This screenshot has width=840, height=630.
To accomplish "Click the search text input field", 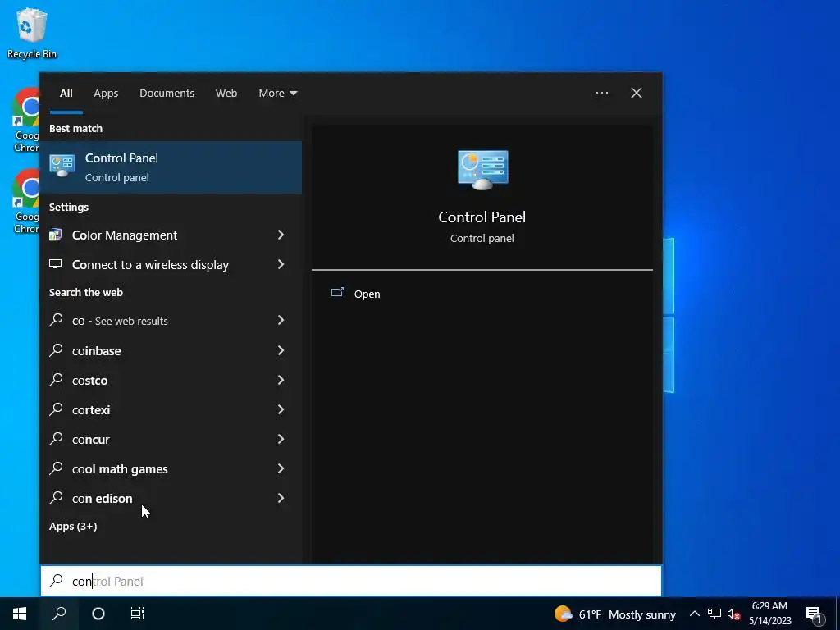I will pos(351,581).
